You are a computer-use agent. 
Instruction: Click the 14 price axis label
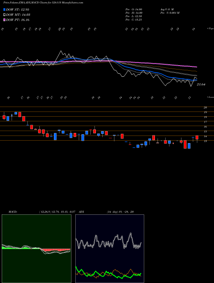[x=205, y=136]
